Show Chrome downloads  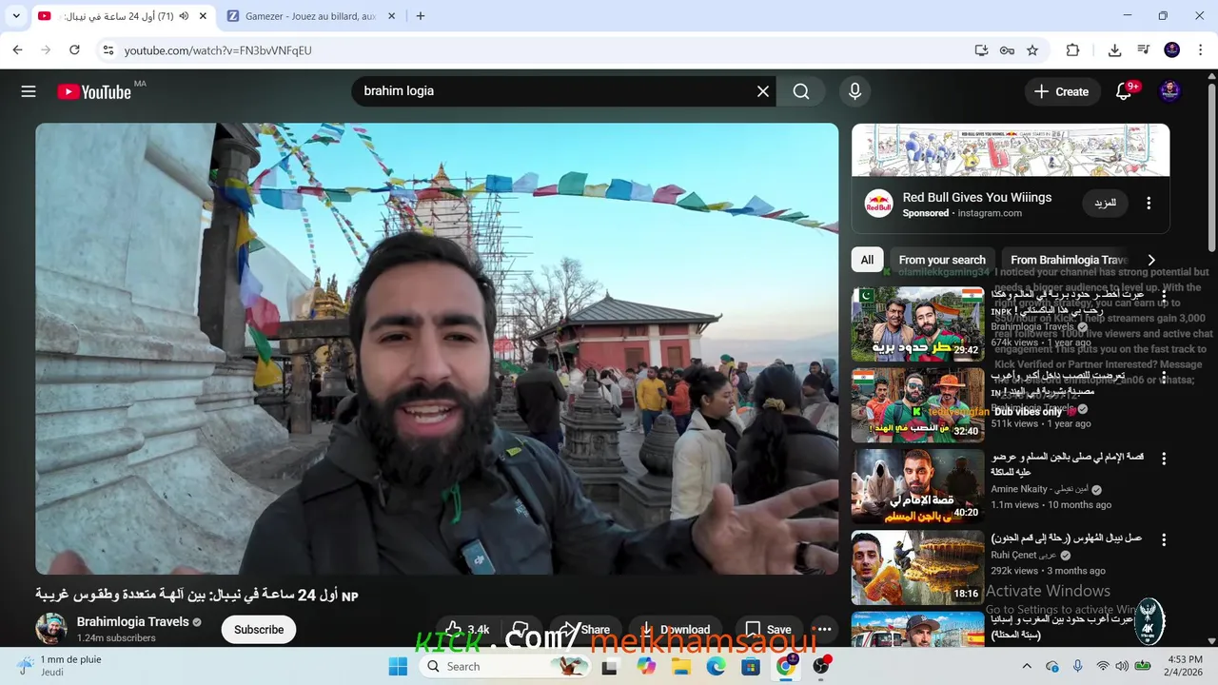point(1114,50)
